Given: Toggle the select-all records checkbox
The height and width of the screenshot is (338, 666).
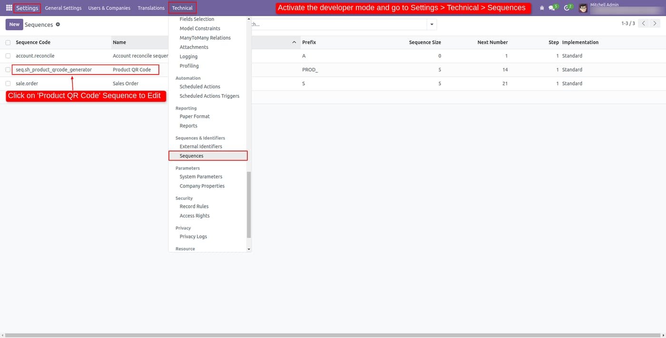Looking at the screenshot, I should click(x=8, y=43).
